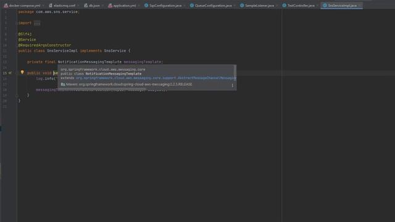
Task: Click the class icon on SnsServiceImpl.java tab
Action: click(x=325, y=6)
